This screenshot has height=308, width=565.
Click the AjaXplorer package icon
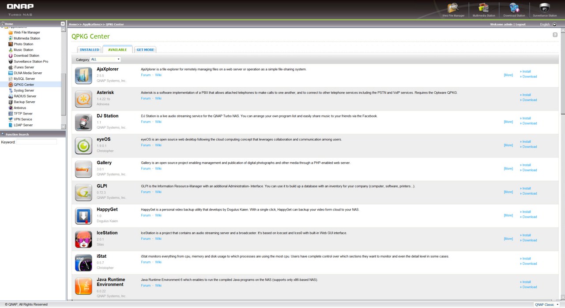tap(83, 75)
